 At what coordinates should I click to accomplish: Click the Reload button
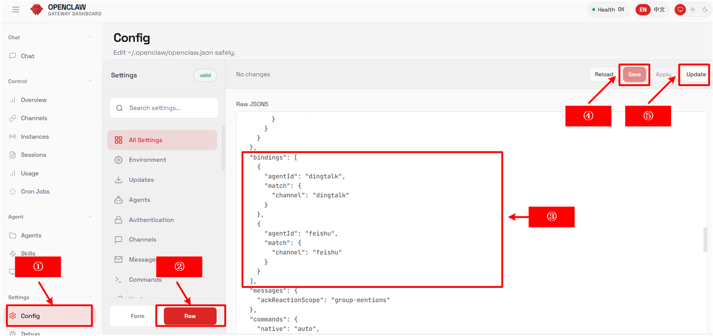[604, 74]
